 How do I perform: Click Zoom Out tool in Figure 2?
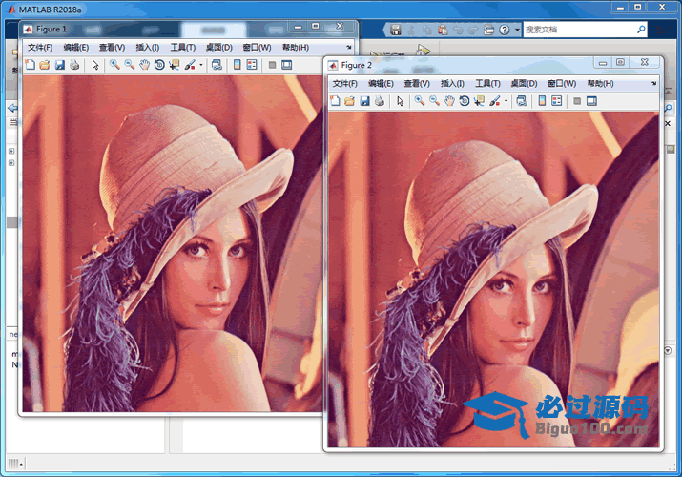[x=434, y=101]
